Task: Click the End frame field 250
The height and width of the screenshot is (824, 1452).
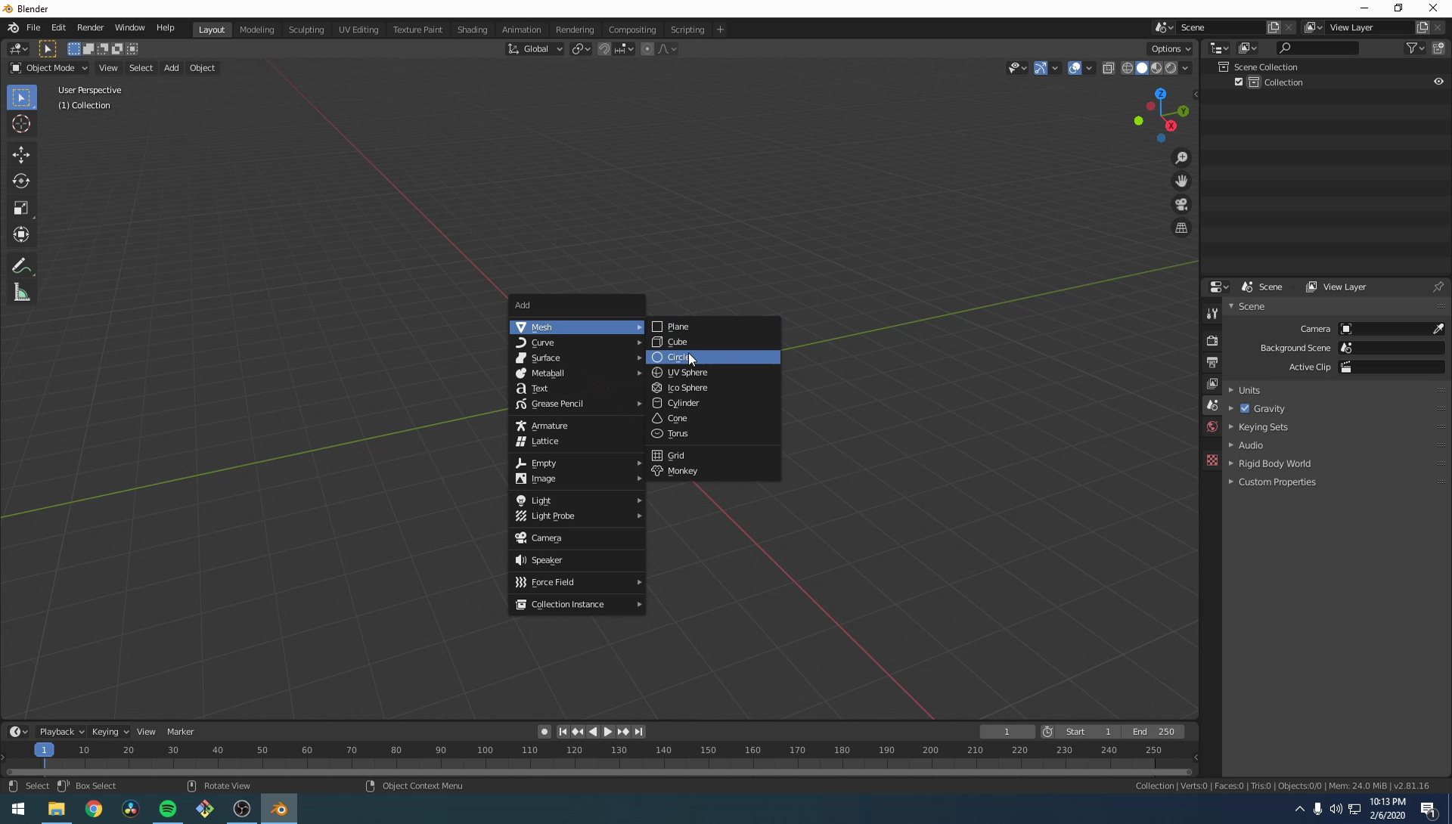Action: coord(1153,732)
